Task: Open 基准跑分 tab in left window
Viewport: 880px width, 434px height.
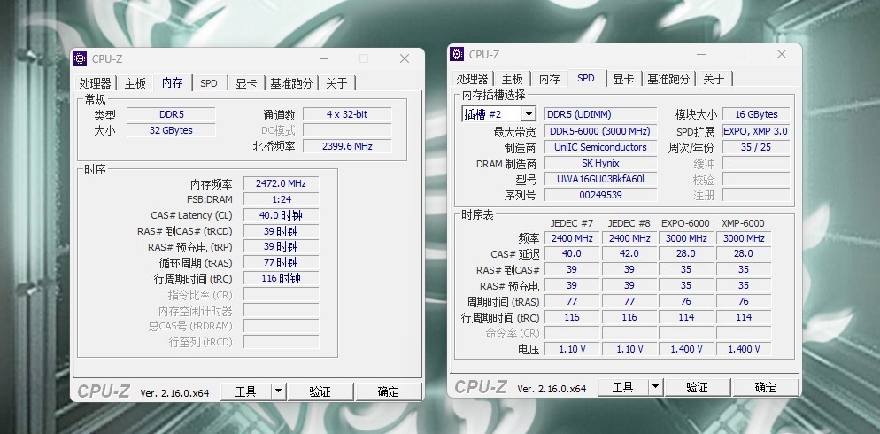Action: point(291,83)
